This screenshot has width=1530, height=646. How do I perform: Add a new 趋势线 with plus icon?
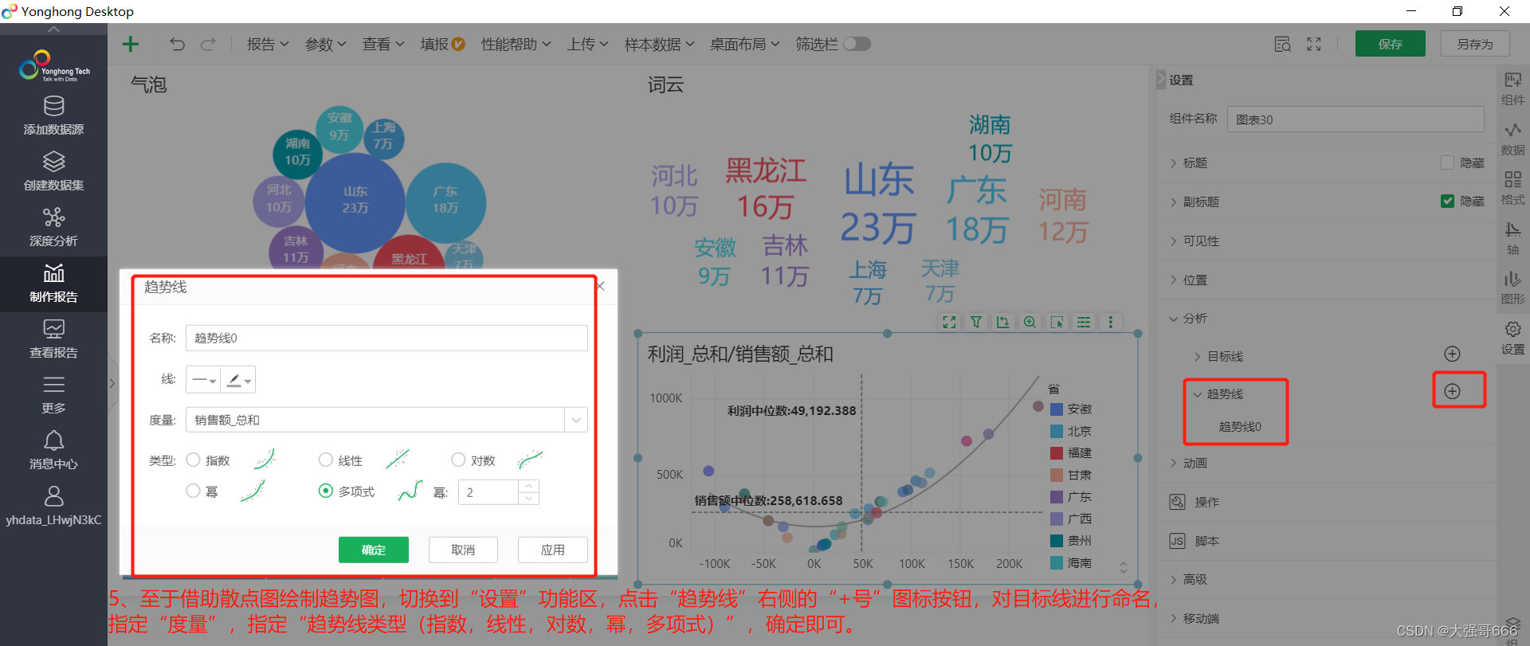pyautogui.click(x=1452, y=391)
